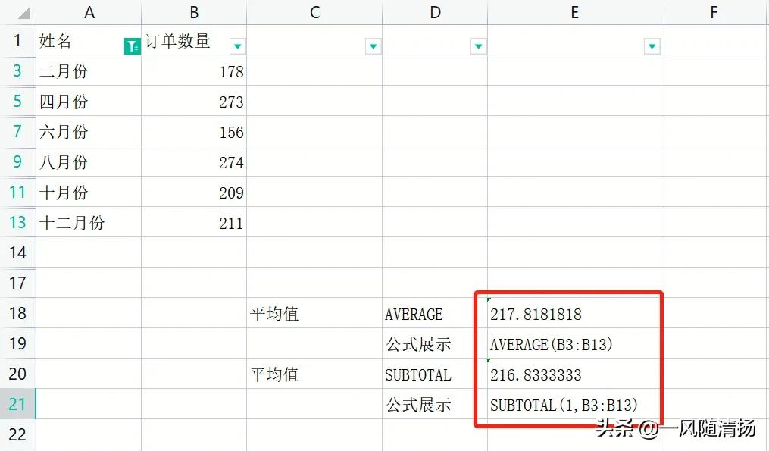Select row 11 header
769x451 pixels.
click(x=17, y=193)
